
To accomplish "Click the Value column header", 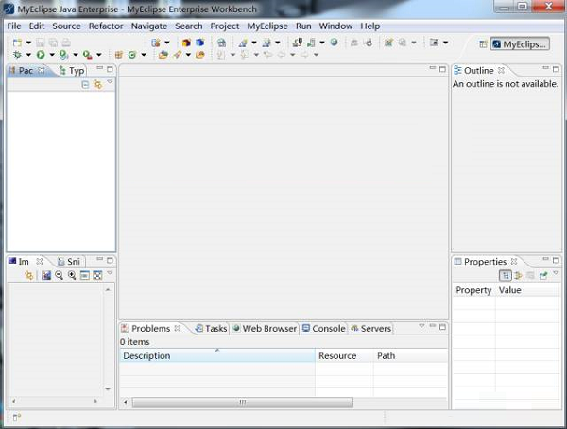I will pyautogui.click(x=528, y=290).
